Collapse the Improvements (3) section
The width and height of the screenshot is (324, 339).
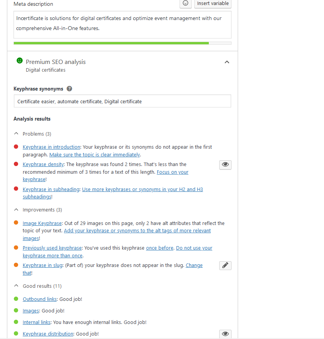(16, 210)
